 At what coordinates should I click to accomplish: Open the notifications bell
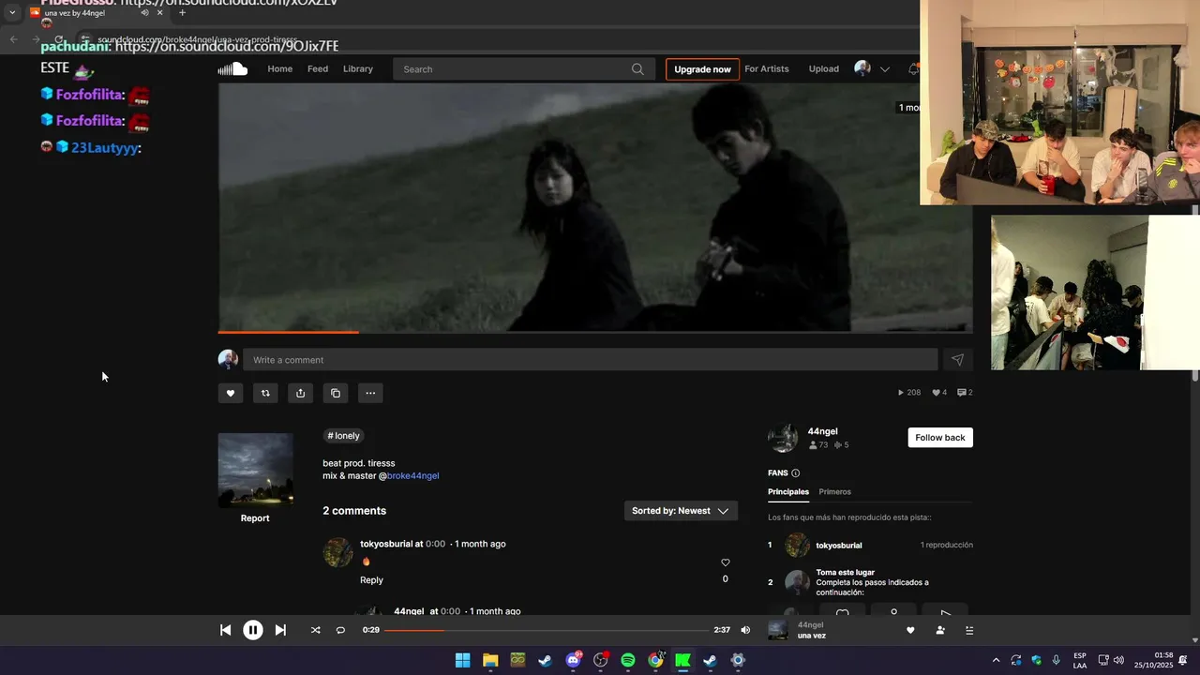pyautogui.click(x=913, y=68)
